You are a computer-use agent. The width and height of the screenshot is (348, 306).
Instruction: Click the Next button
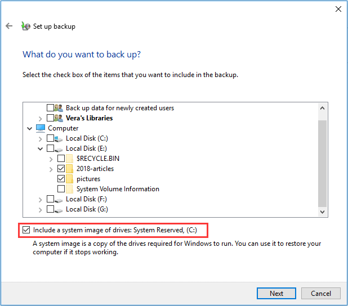point(276,294)
